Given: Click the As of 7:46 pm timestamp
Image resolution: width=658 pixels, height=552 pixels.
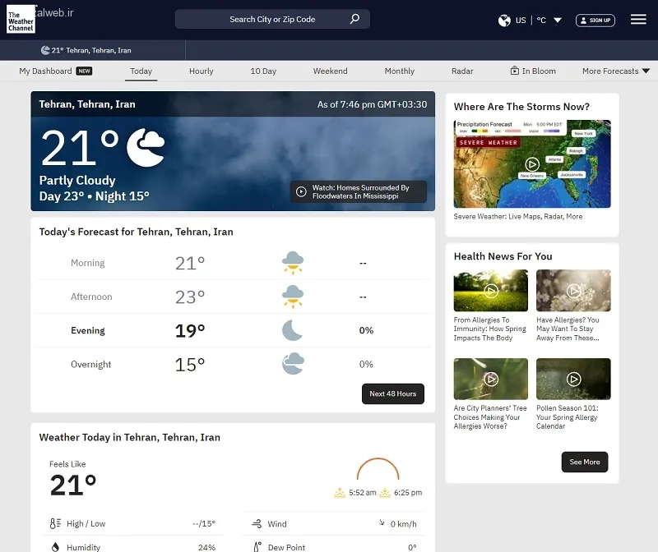Looking at the screenshot, I should pyautogui.click(x=373, y=104).
